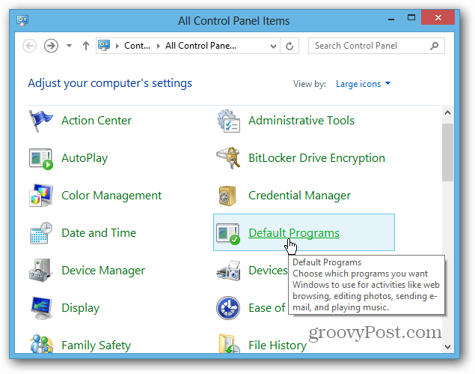Open the Date and Time calendar icon
The width and height of the screenshot is (475, 374).
point(41,233)
